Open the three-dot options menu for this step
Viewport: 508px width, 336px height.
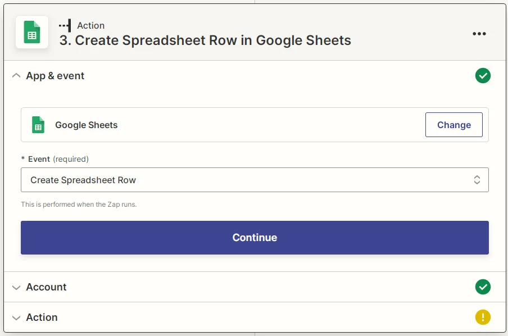click(479, 34)
